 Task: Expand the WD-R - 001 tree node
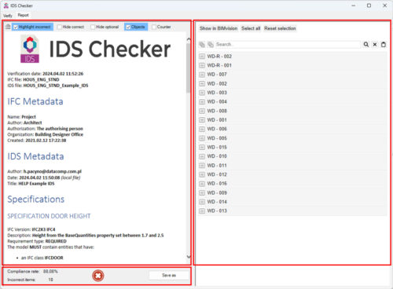202,65
